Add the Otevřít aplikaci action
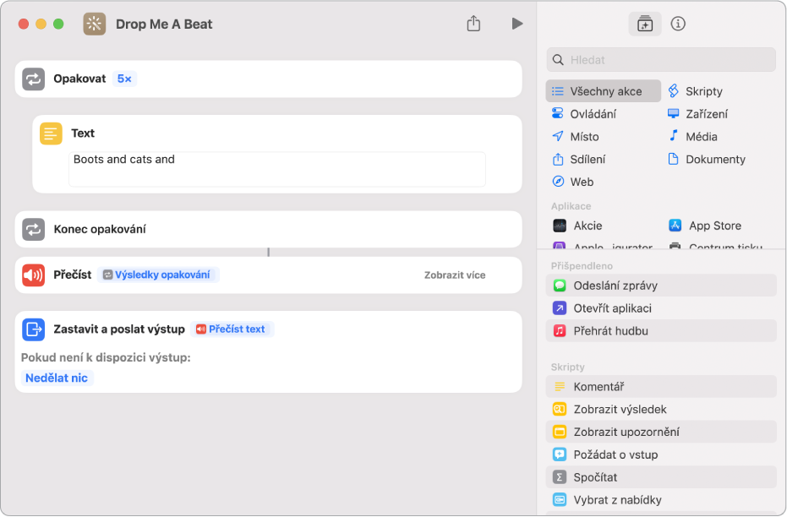This screenshot has height=517, width=787. [x=661, y=308]
